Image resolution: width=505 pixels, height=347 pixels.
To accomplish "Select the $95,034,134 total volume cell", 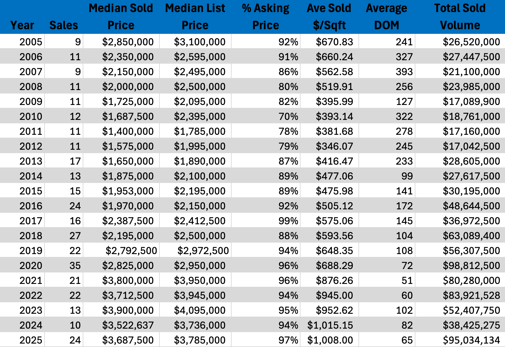I will (471, 340).
